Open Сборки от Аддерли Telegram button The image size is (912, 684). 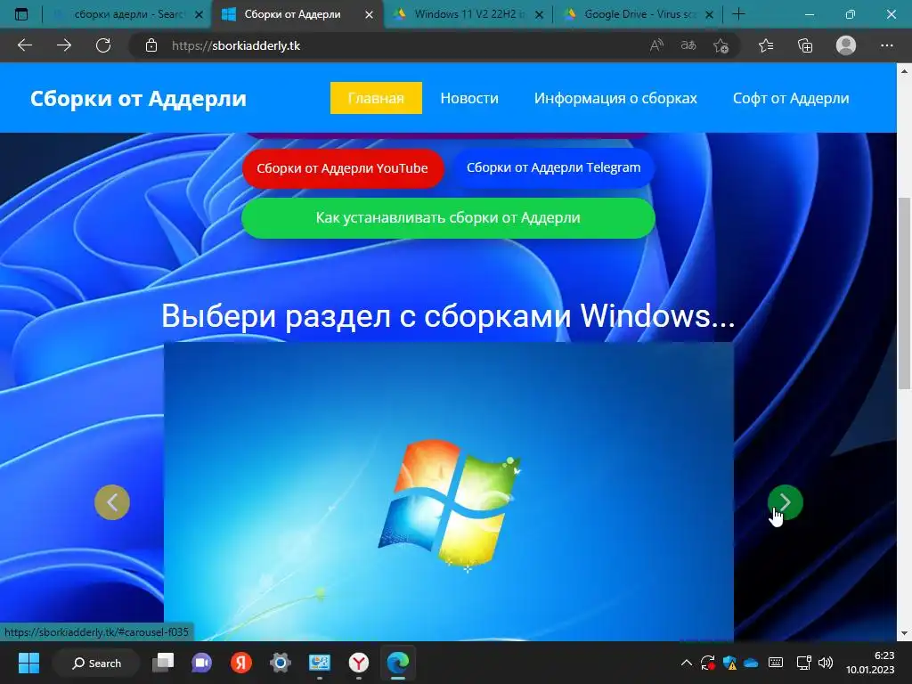pos(554,167)
